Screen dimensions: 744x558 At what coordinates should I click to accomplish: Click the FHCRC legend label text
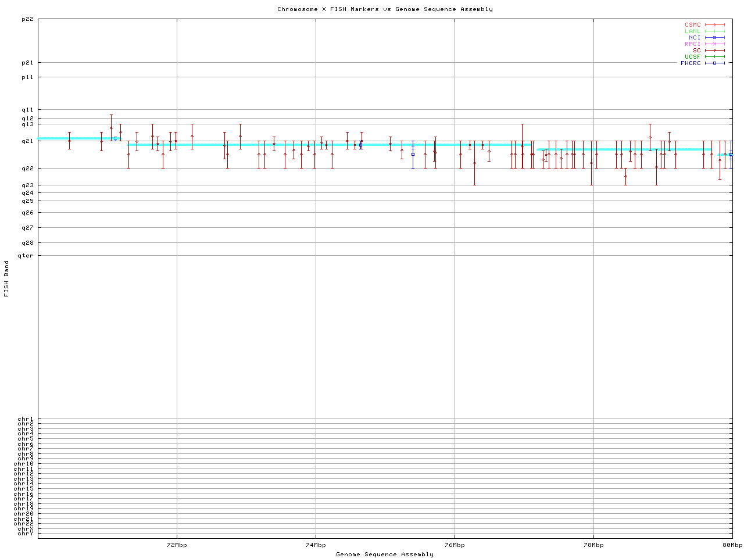[x=691, y=63]
